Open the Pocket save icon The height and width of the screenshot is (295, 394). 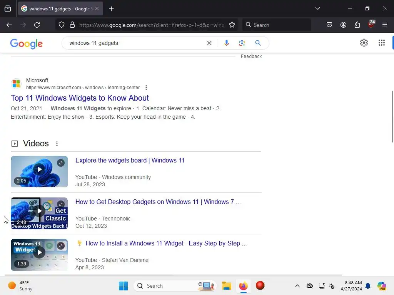coord(329,25)
